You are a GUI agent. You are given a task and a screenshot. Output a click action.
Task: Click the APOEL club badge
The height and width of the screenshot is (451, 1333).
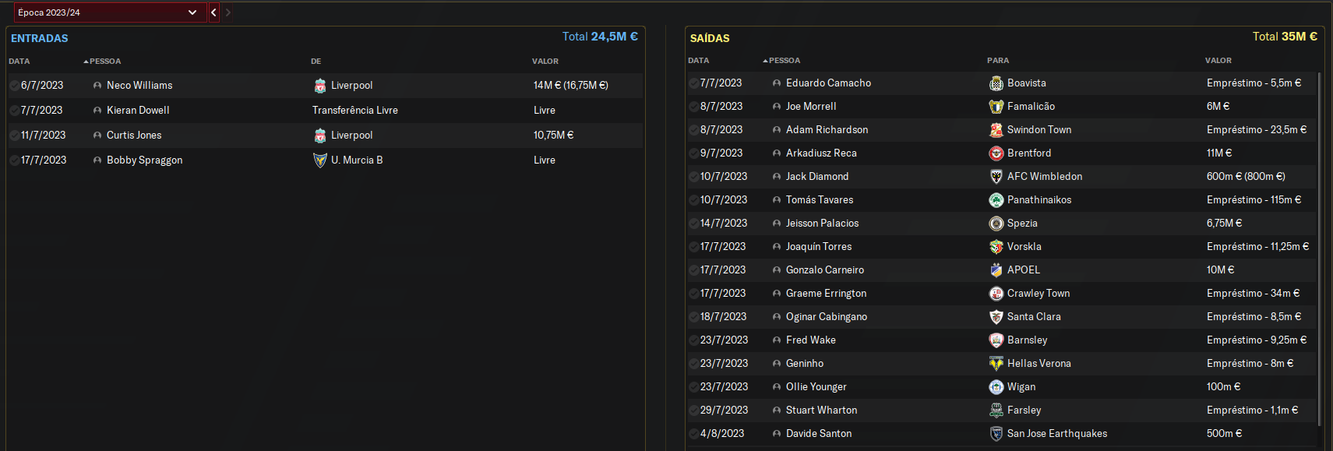[x=996, y=270]
